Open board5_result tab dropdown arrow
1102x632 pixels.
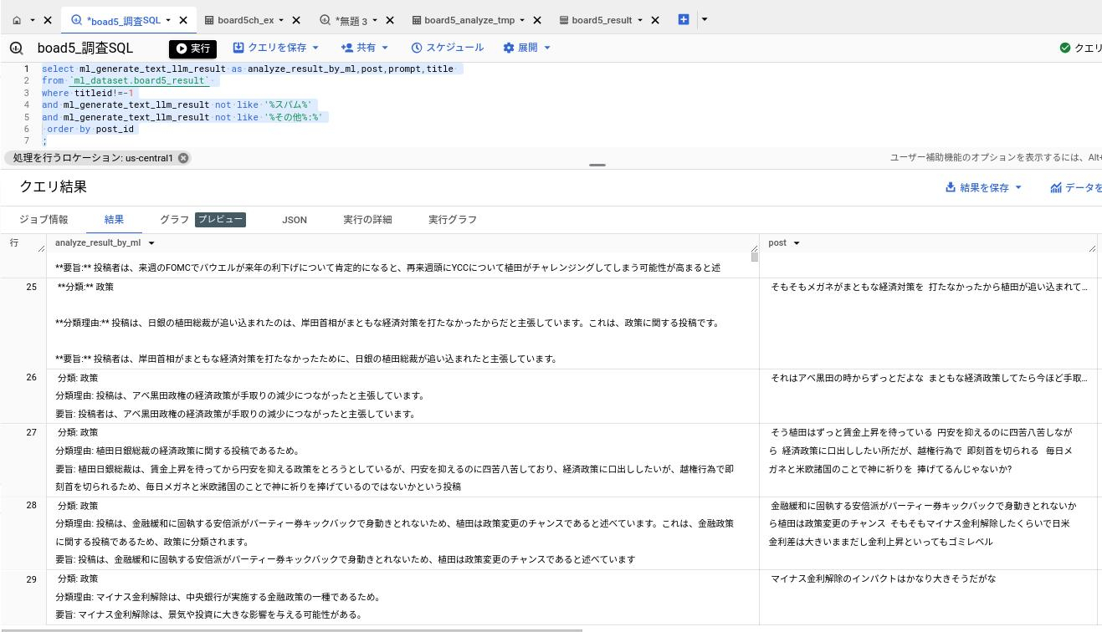coord(640,20)
